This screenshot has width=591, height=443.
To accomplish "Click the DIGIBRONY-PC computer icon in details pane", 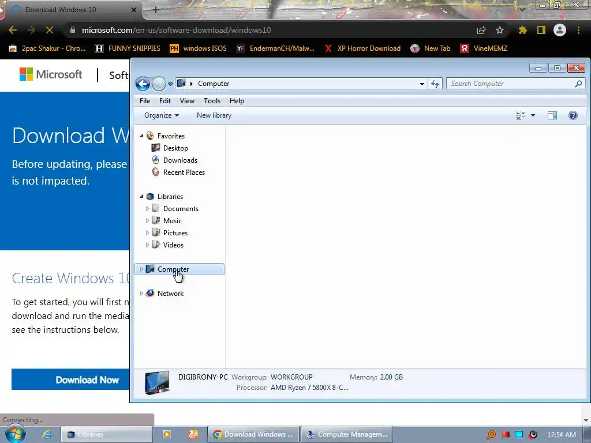I will [x=157, y=382].
